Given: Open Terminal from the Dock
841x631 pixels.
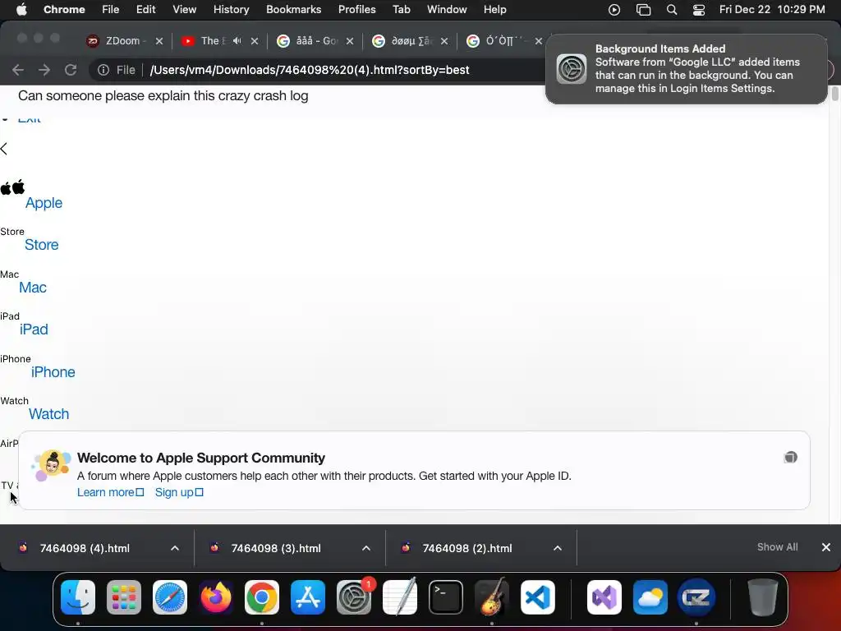Looking at the screenshot, I should 446,597.
